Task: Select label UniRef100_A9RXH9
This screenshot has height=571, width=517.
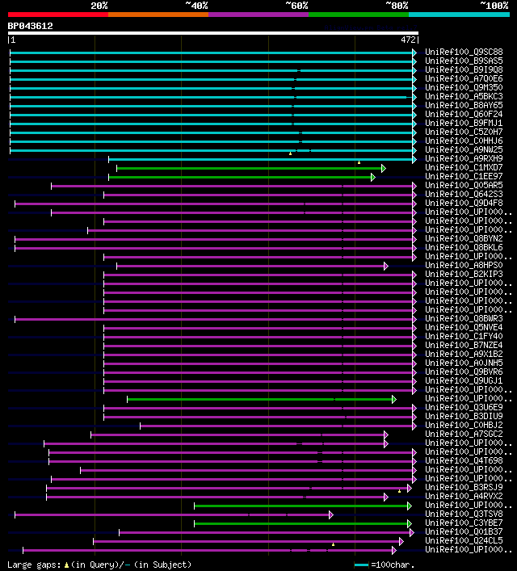Action: tap(464, 158)
